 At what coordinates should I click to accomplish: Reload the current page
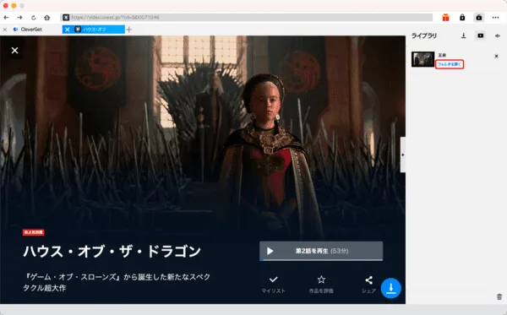click(33, 18)
